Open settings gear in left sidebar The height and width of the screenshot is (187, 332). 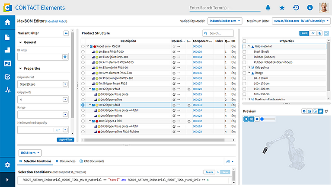coord(7,165)
